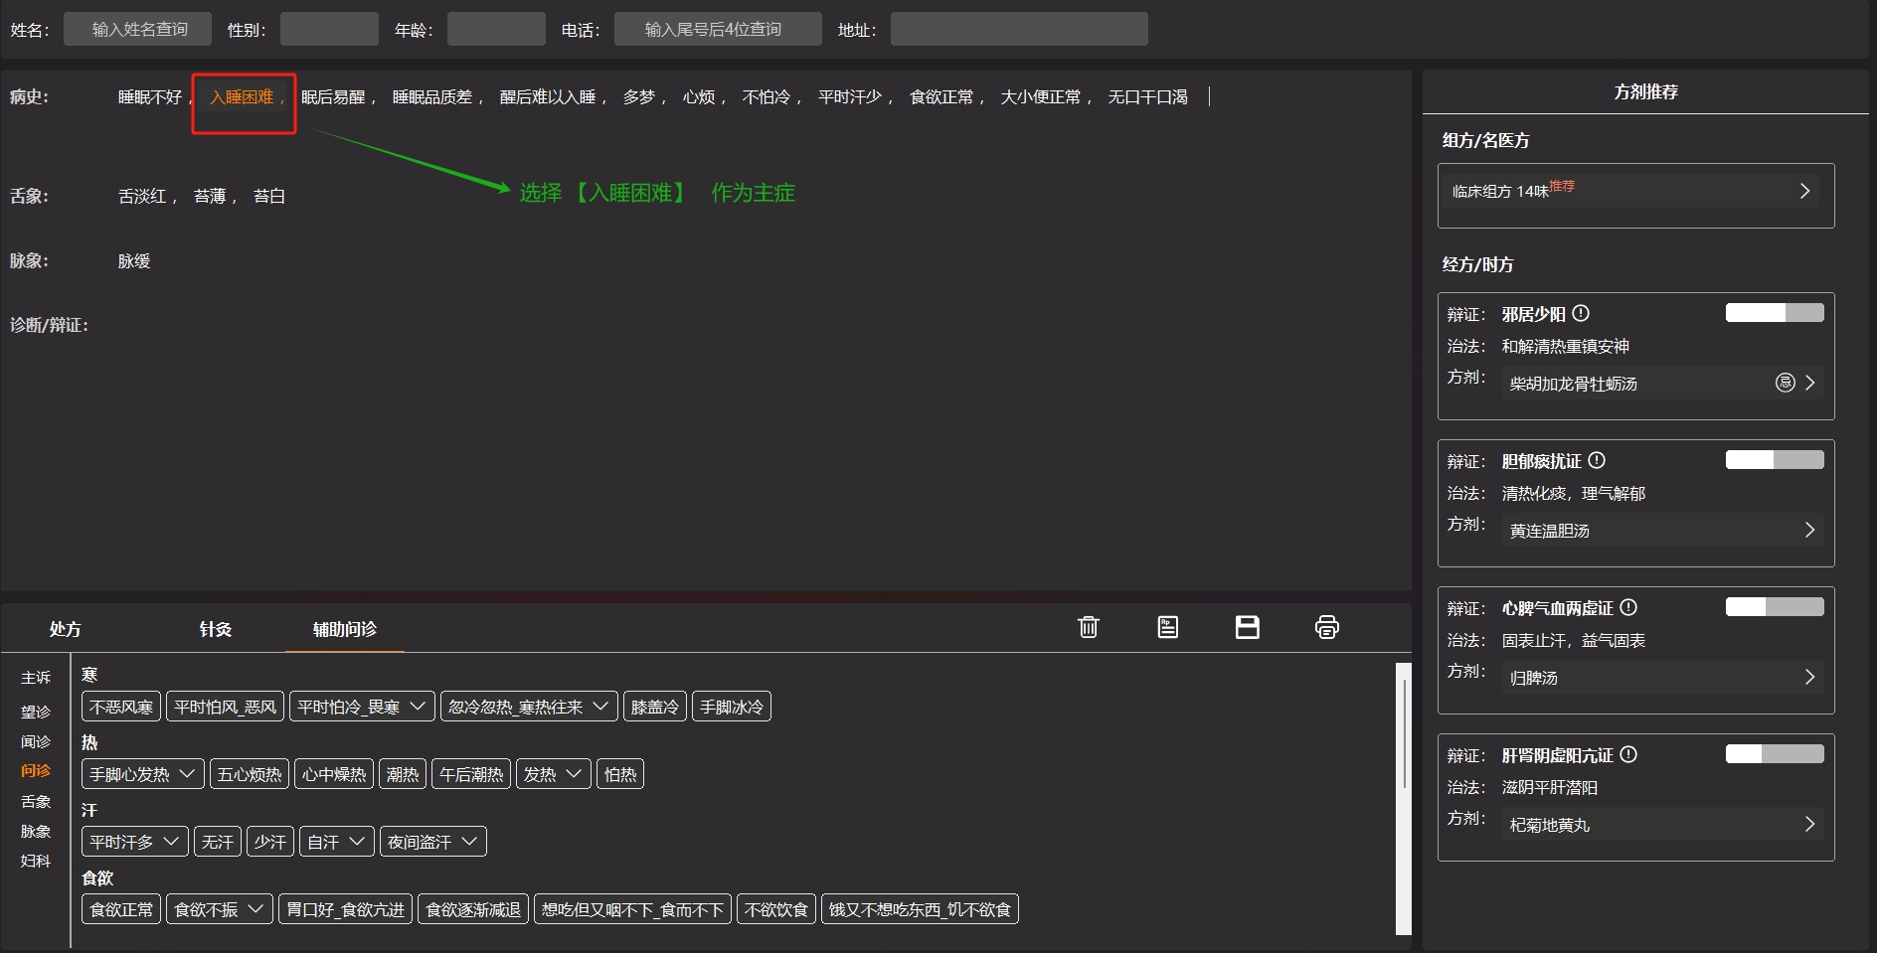Click the floppy disk save icon

(x=1247, y=627)
